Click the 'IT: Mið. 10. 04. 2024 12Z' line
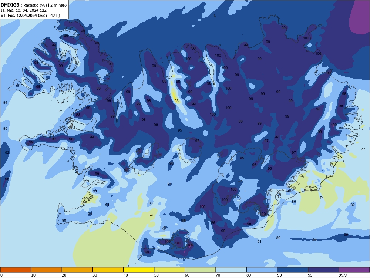The width and height of the screenshot is (370, 278). [24, 10]
